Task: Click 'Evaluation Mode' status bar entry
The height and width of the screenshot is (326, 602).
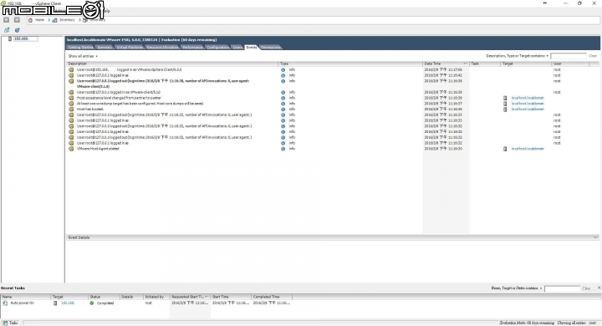Action: (527, 323)
